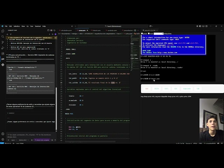The image size is (224, 168).
Task: Click the DOSBox terminal screen
Action: pyautogui.click(x=178, y=58)
